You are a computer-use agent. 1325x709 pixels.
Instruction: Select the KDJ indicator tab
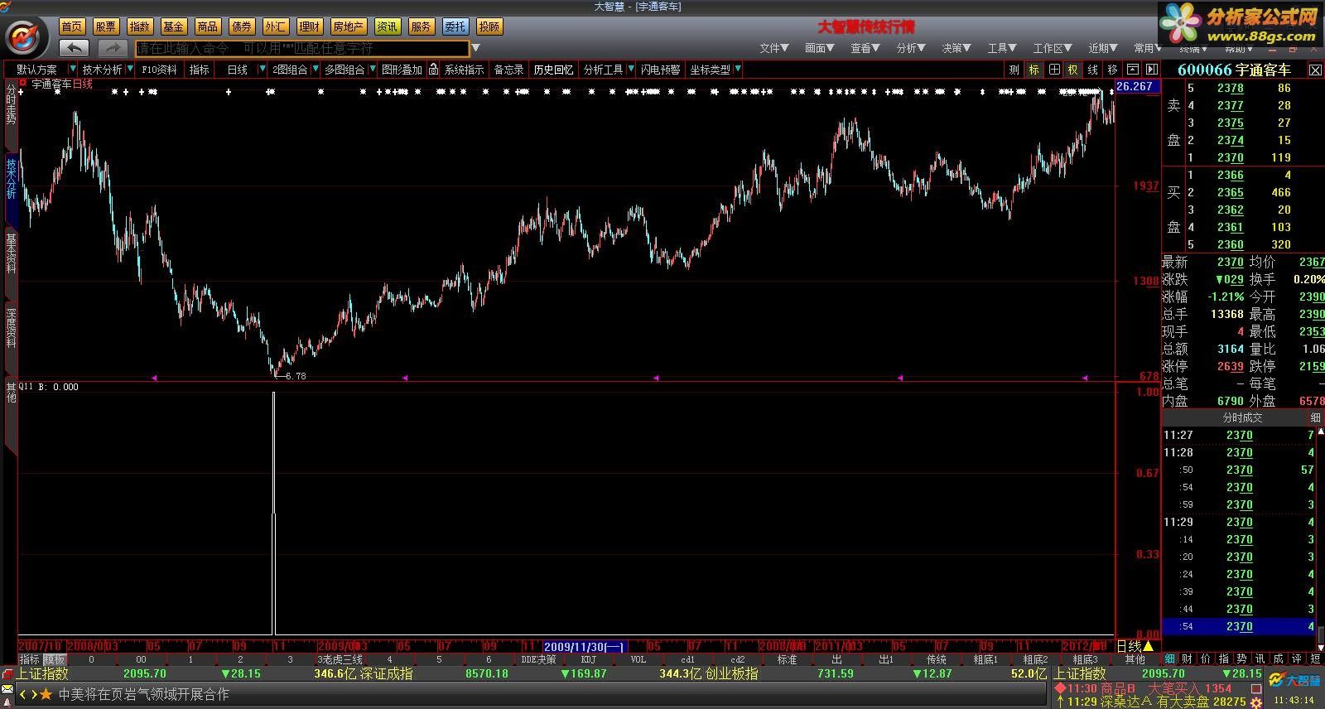tap(588, 659)
